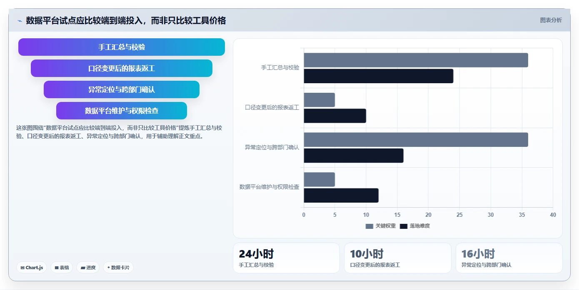Click the x-axis tick value 35
This screenshot has width=579, height=290.
point(522,215)
